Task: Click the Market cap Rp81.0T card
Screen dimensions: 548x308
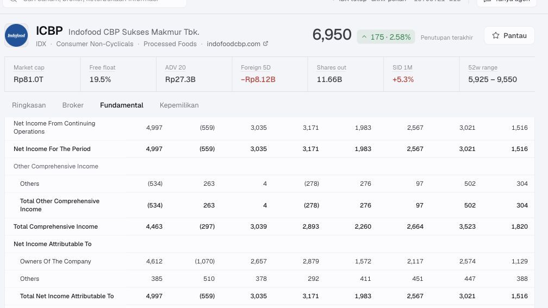Action: point(42,74)
